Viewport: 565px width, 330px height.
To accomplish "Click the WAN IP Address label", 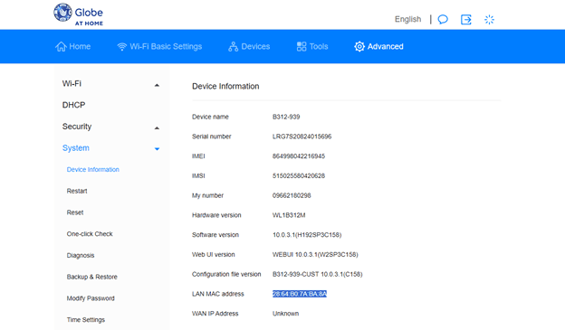I will (215, 314).
